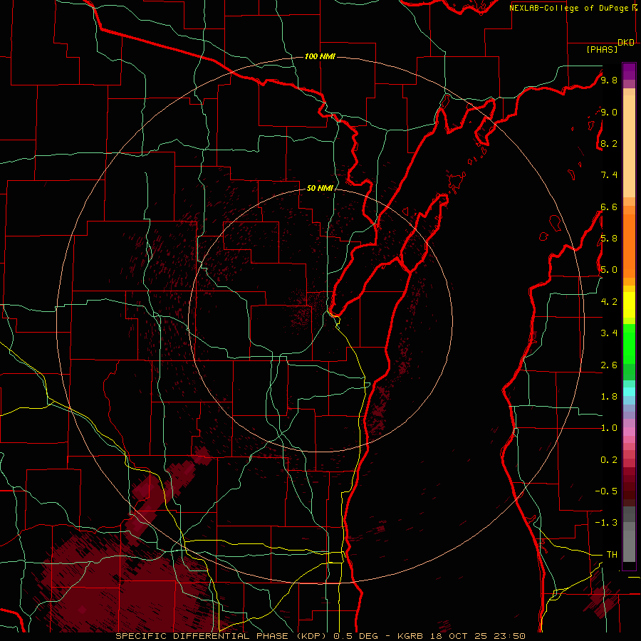This screenshot has height=641, width=641.
Task: Click the orange segment of color bar
Action: [629, 246]
